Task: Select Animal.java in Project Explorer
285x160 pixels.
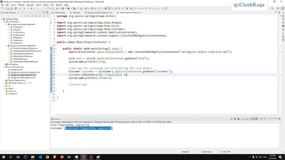Action: [17, 27]
